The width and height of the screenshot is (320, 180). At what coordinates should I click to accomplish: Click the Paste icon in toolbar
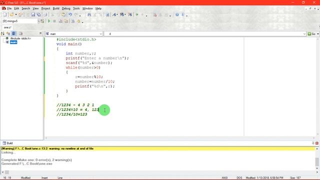click(x=63, y=14)
